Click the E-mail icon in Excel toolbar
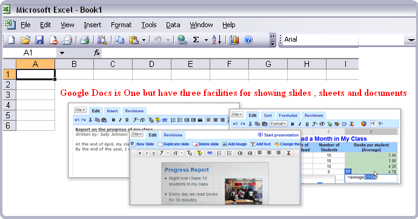418x219 pixels. coord(67,40)
